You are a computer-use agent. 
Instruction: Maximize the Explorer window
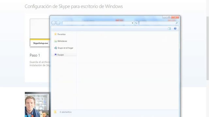169,17
